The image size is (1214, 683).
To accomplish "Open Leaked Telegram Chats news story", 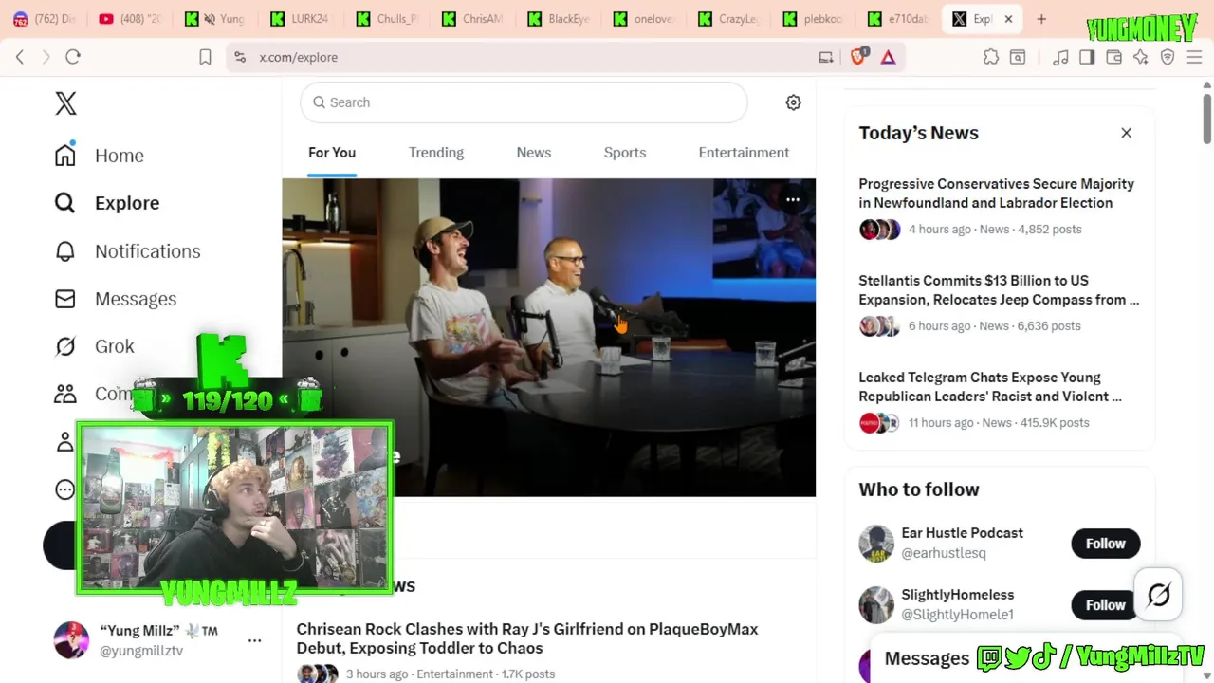I will (990, 387).
